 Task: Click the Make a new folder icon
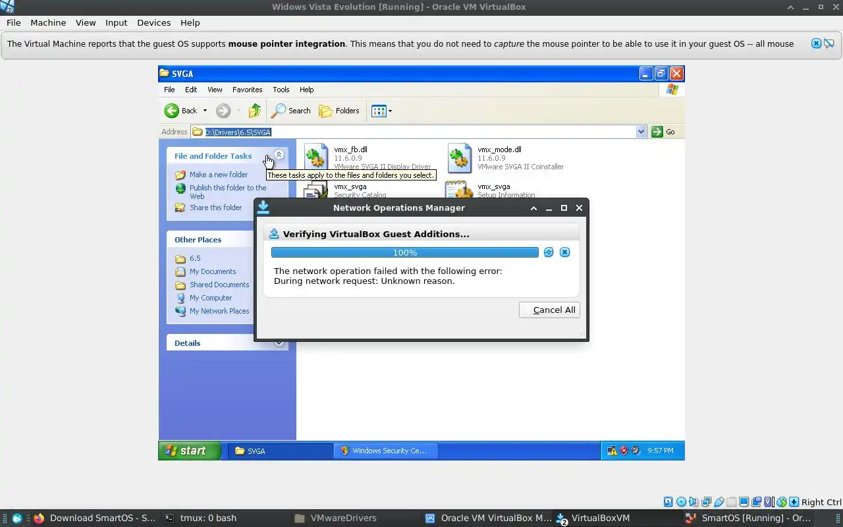180,175
